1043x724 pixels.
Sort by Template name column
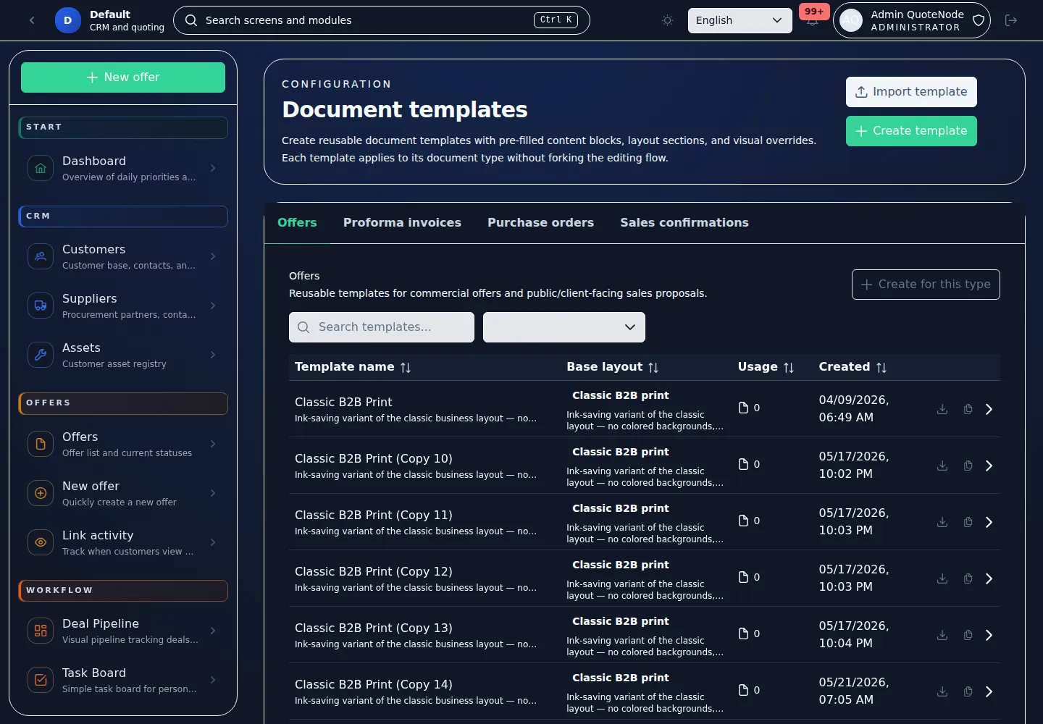point(353,367)
